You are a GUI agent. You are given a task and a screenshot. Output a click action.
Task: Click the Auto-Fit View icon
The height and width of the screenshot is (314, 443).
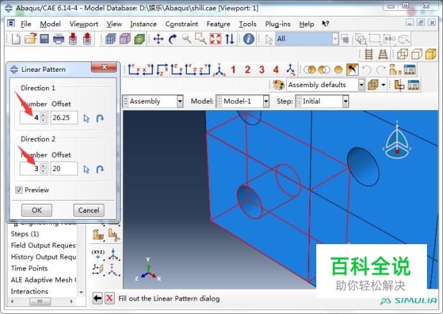point(215,38)
